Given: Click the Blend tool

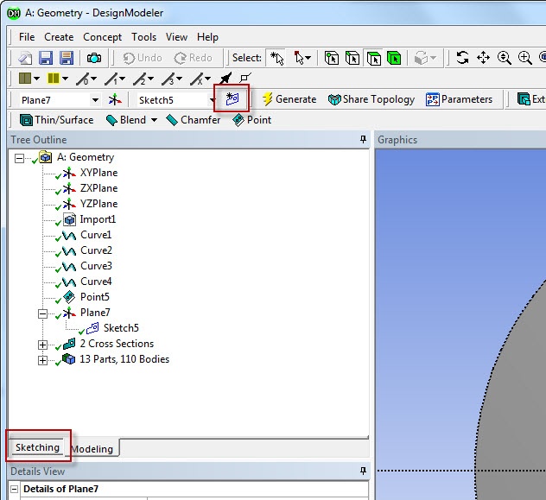Looking at the screenshot, I should 126,120.
